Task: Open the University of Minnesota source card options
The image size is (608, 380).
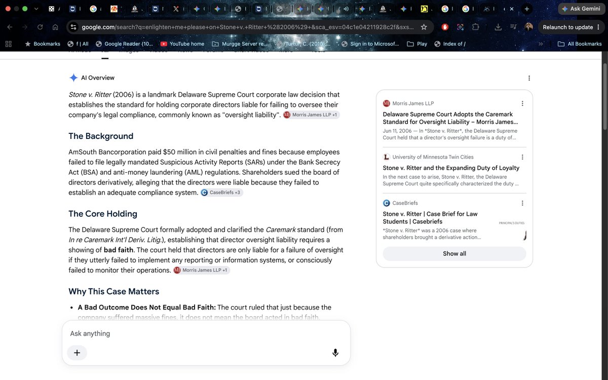Action: coord(522,157)
